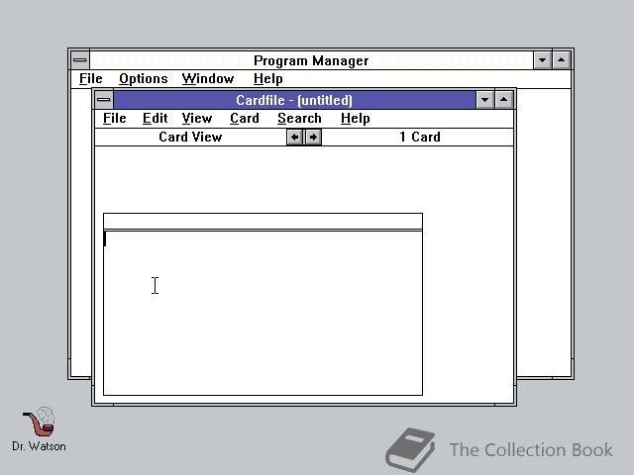Open the Cardfile View menu
634x475 pixels.
196,119
